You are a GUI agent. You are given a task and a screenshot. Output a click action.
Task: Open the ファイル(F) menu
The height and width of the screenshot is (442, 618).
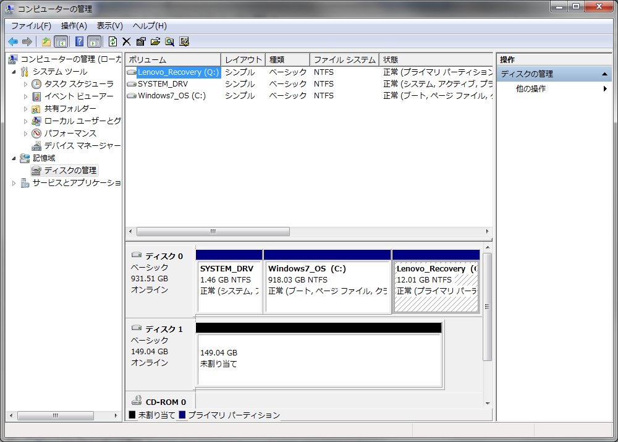31,26
